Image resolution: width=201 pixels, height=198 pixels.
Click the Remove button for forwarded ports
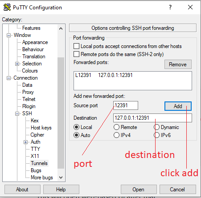[x=178, y=65]
